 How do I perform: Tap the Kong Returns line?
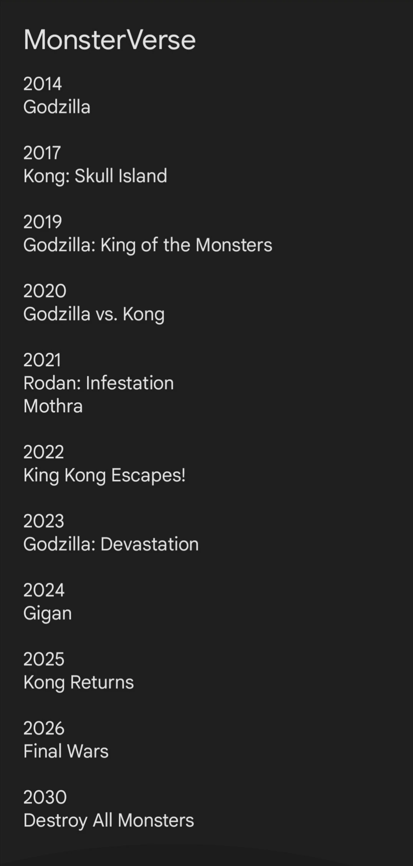(x=79, y=683)
